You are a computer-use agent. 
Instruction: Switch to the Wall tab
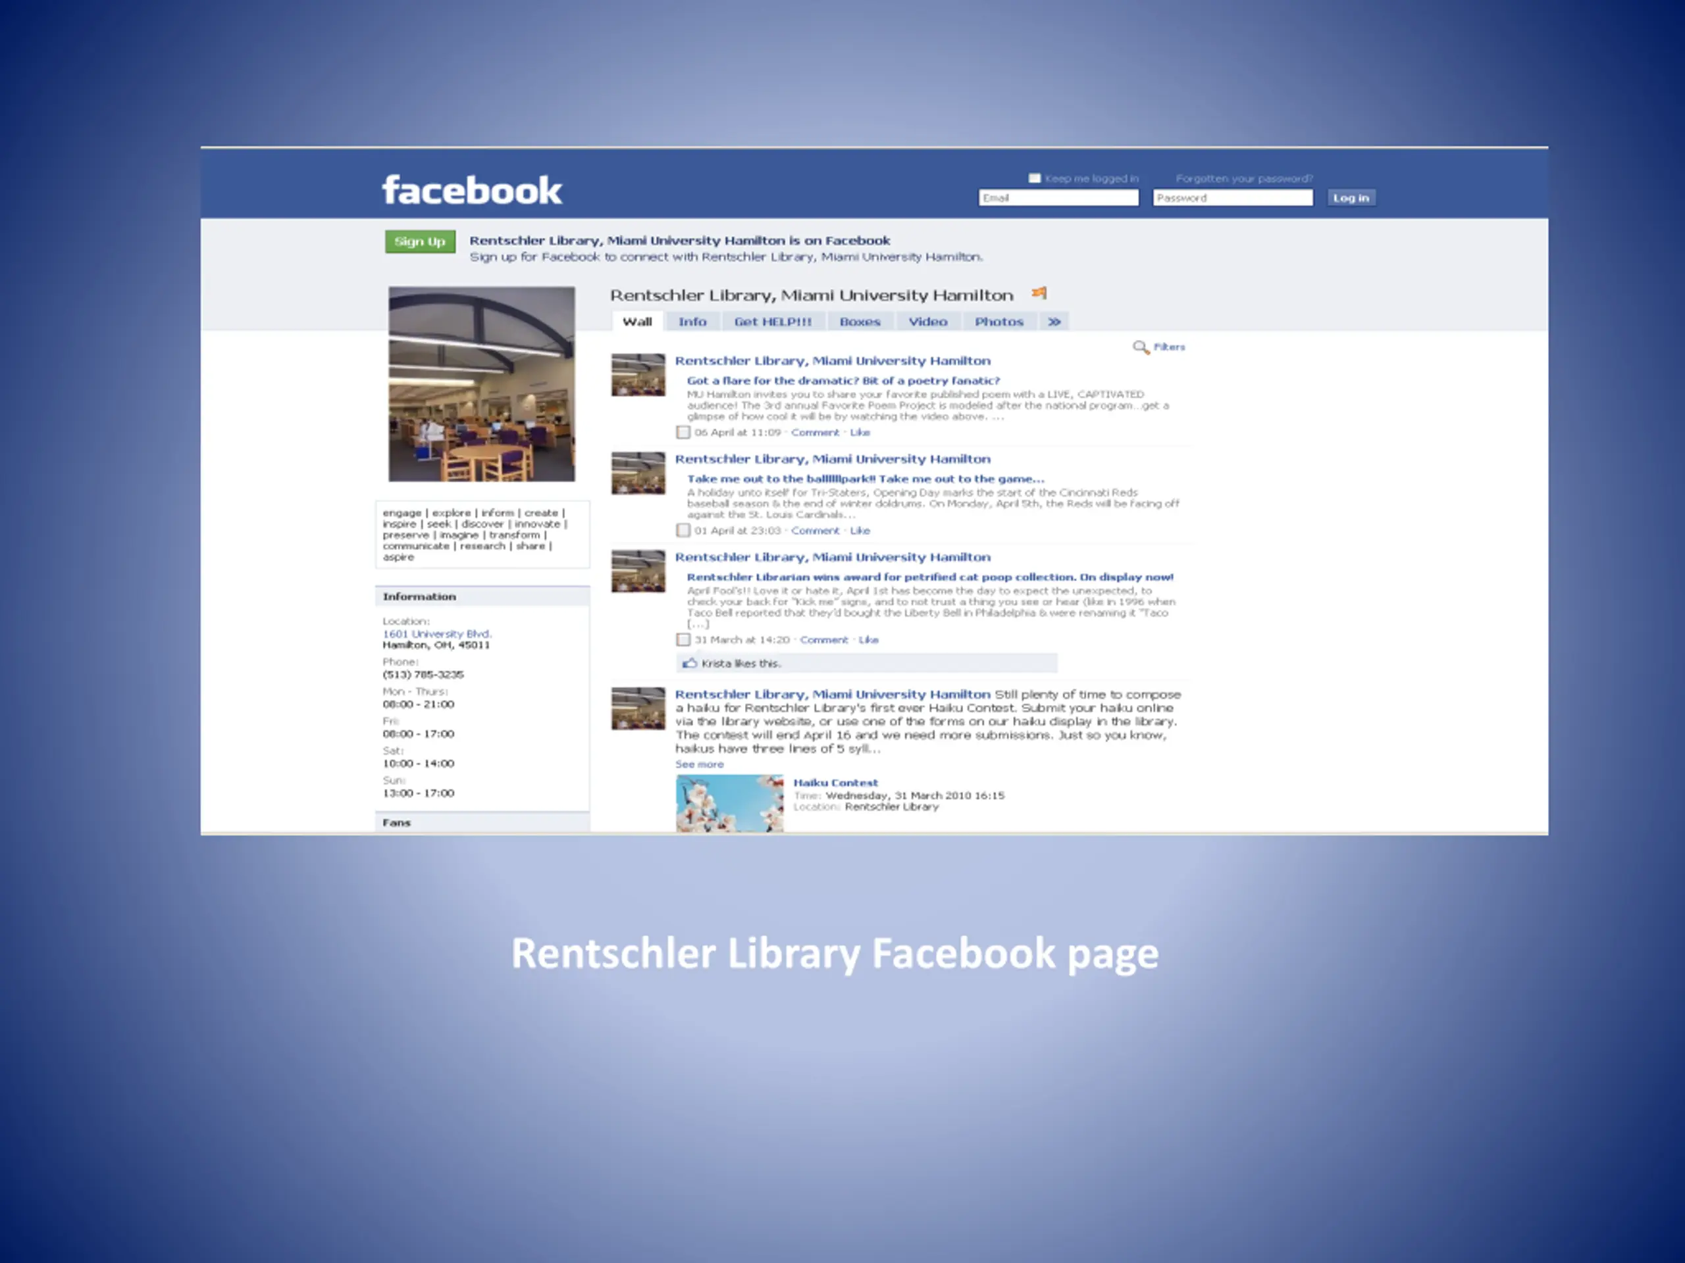click(638, 322)
